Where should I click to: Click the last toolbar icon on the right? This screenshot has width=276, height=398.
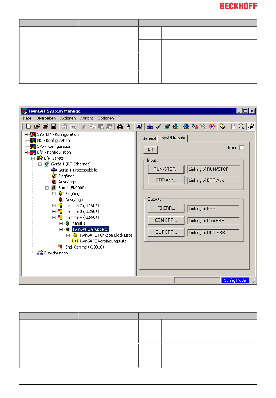(250, 126)
